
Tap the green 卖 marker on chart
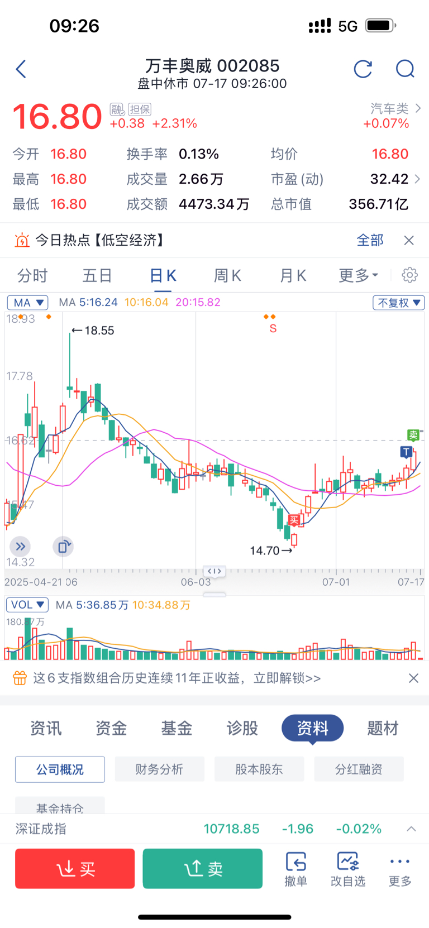pos(413,435)
